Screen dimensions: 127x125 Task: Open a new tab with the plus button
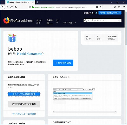[x=37, y=2]
